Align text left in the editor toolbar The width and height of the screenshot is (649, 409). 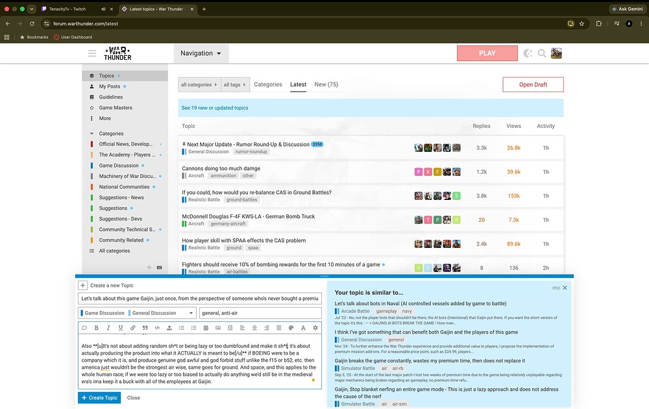click(x=242, y=327)
